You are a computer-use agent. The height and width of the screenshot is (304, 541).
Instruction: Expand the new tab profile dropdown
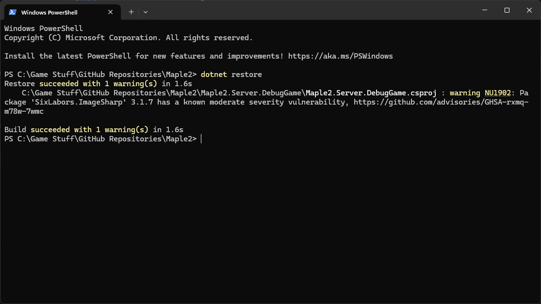coord(146,12)
